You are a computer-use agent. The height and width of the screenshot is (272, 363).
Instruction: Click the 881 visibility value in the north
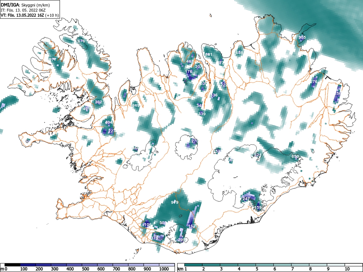(209, 55)
